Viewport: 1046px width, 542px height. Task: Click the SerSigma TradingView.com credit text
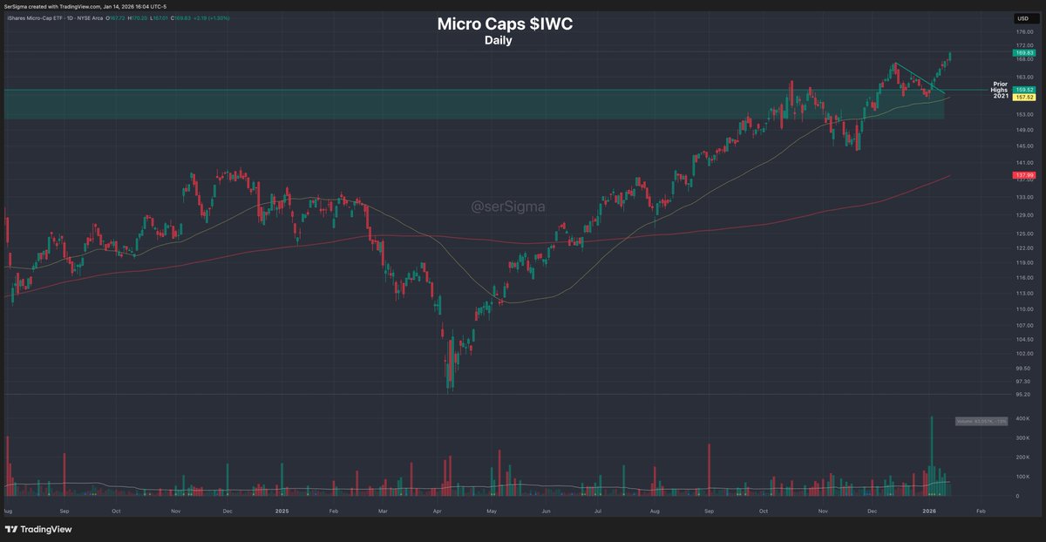(85, 6)
